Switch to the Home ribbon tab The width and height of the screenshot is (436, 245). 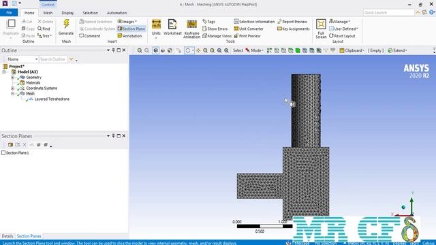29,13
